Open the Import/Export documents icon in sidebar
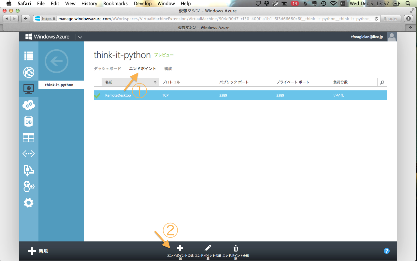This screenshot has width=417, height=261. click(29, 170)
